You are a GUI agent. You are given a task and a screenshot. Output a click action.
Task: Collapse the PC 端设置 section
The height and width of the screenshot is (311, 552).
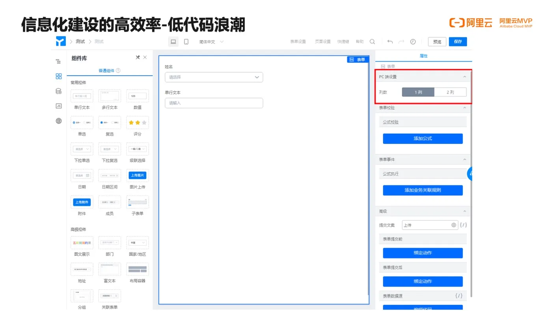pos(464,77)
